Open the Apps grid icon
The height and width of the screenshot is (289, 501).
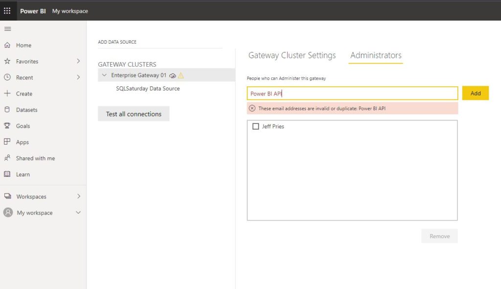coord(7,142)
